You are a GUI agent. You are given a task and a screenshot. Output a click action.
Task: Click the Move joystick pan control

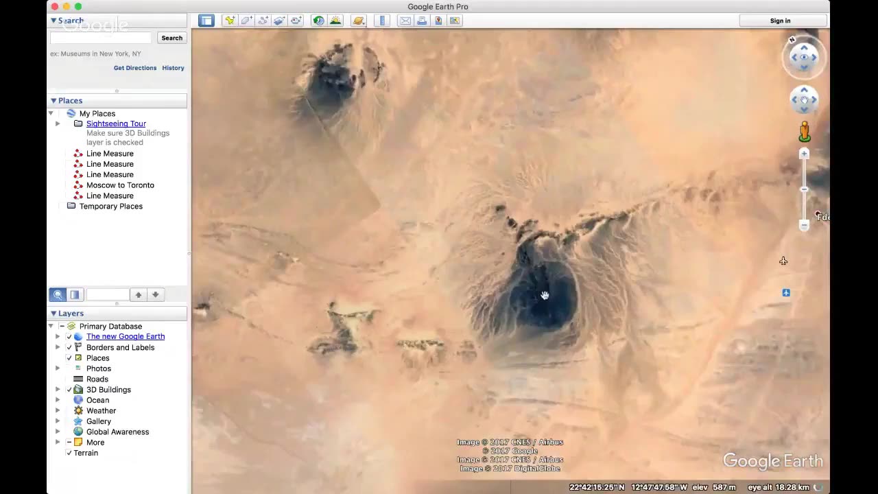[x=804, y=100]
